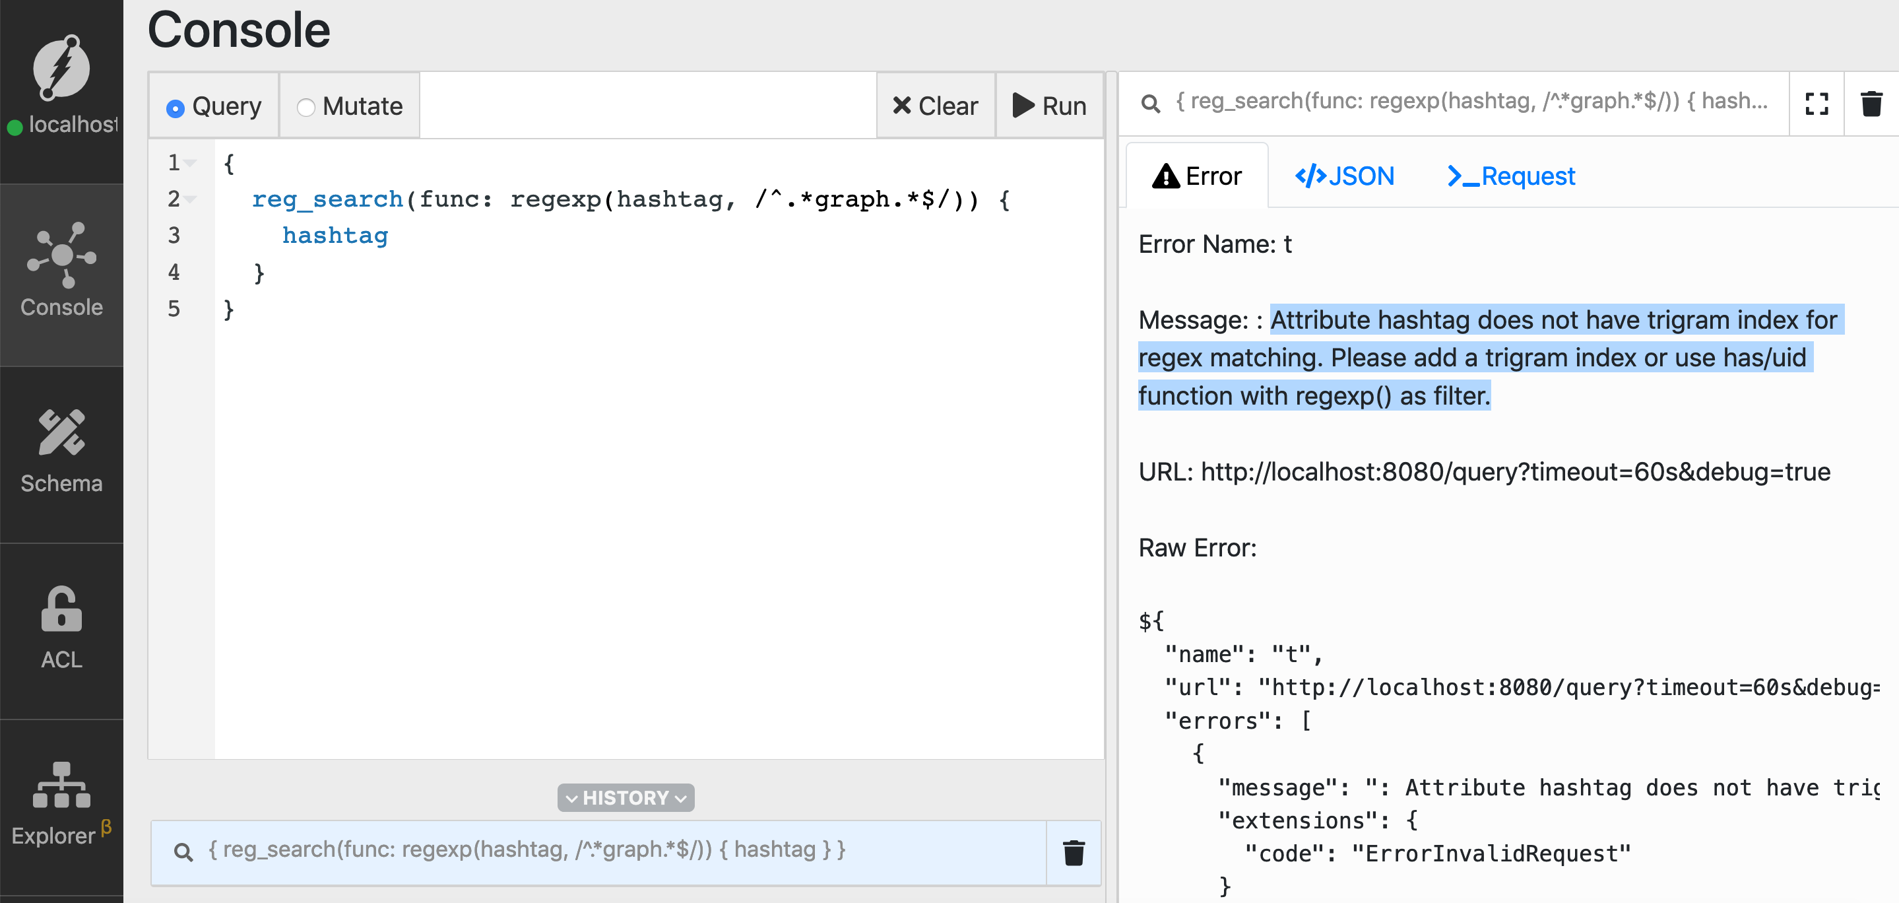The image size is (1899, 903).
Task: Click the 'Raw Error:' label
Action: pos(1197,547)
